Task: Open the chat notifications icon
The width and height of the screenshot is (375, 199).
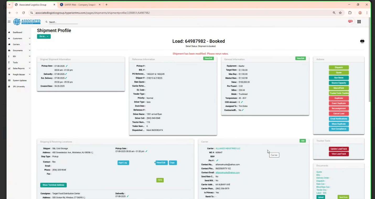Action: pos(350,21)
